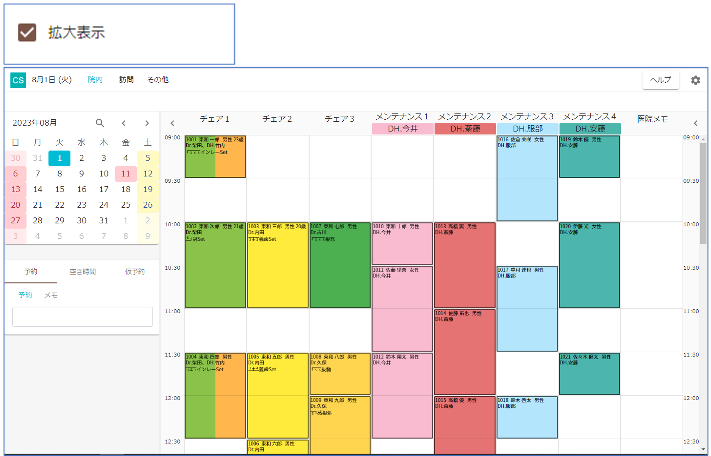Image resolution: width=711 pixels, height=456 pixels.
Task: Click the teal DH.安藤 color label
Action: 590,129
